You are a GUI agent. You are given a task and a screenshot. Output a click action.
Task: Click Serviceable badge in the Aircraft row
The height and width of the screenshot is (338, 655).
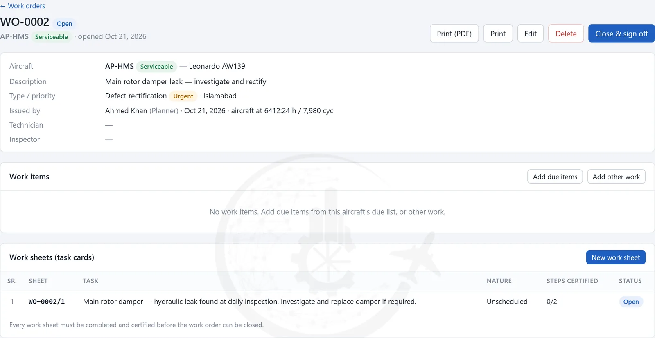(156, 66)
